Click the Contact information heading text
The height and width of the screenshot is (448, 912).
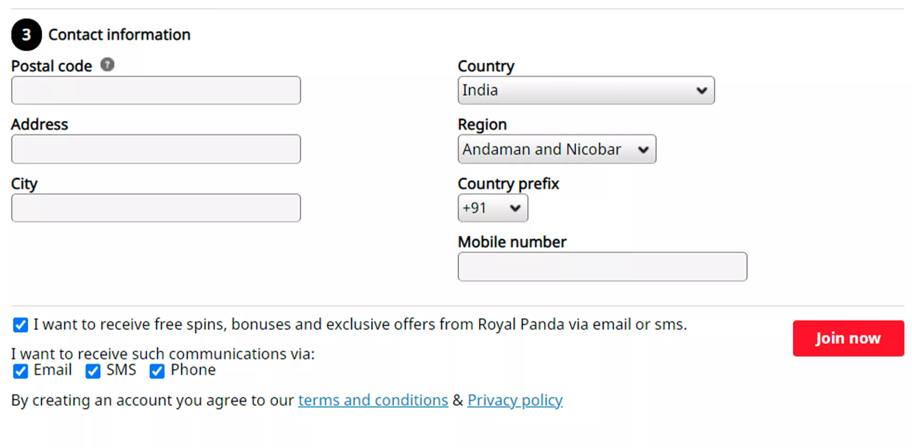(119, 34)
